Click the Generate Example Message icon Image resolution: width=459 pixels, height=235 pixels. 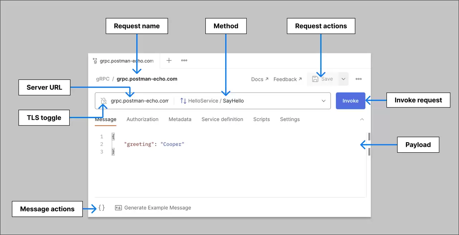point(118,207)
